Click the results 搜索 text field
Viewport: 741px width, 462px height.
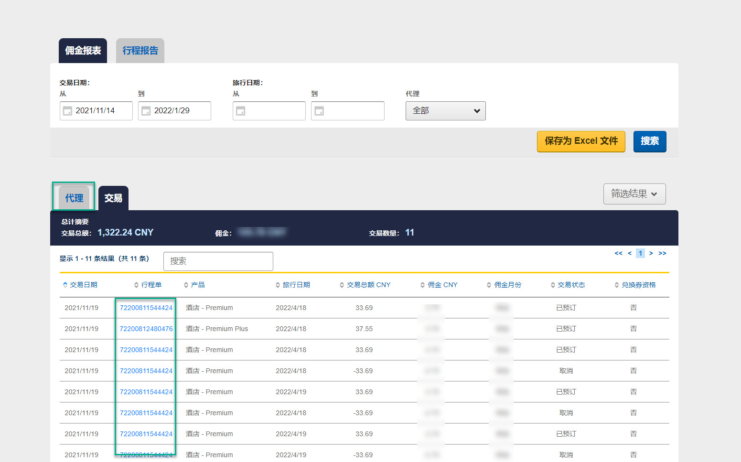pyautogui.click(x=218, y=261)
